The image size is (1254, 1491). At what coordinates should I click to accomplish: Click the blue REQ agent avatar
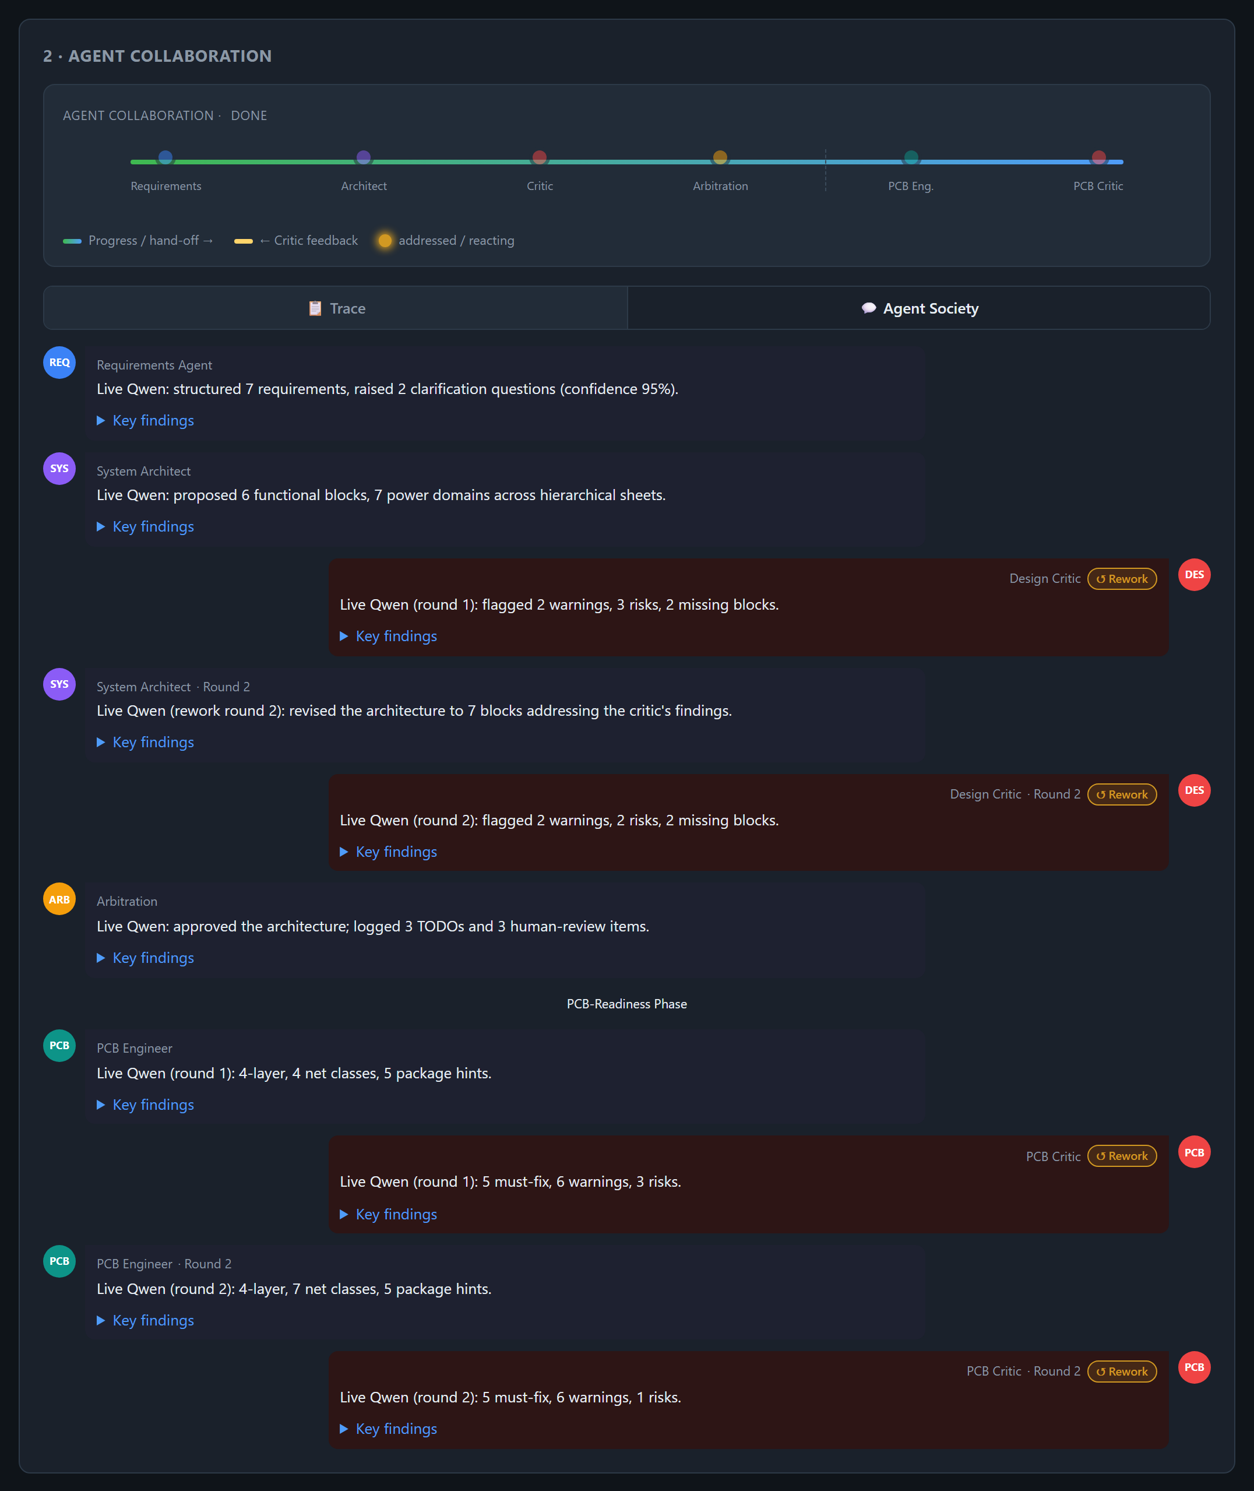coord(59,362)
